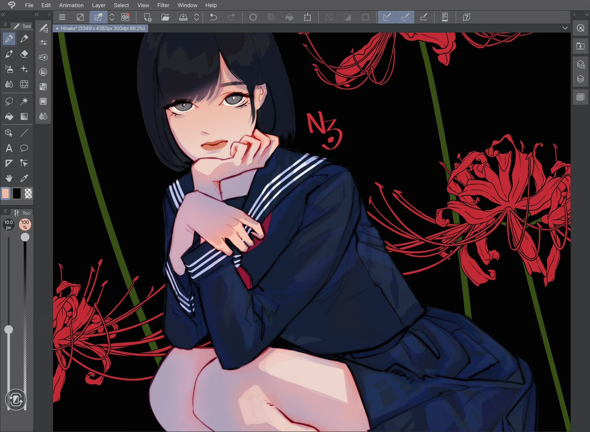This screenshot has height=432, width=590.
Task: Select the Auto select magic wand tool
Action: pos(24,101)
